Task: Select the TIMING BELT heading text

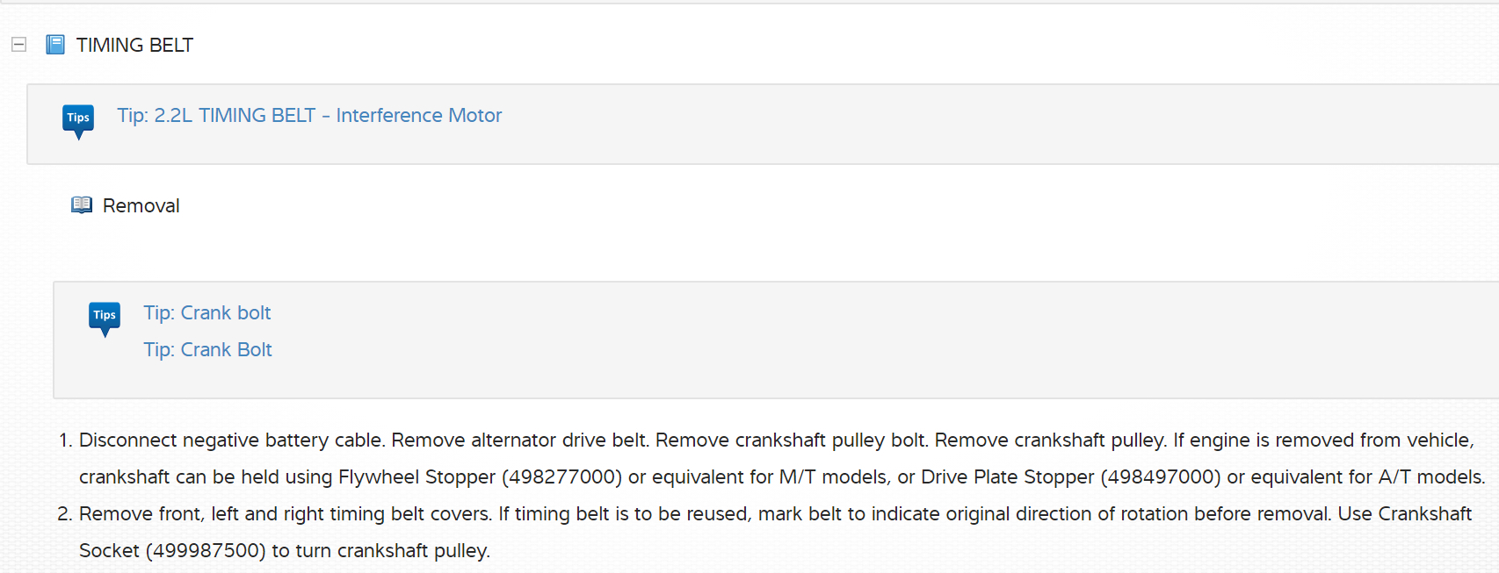Action: (x=134, y=46)
